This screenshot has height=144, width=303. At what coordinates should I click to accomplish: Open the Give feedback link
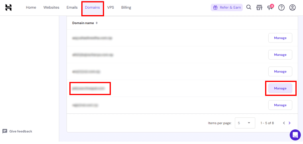17,131
